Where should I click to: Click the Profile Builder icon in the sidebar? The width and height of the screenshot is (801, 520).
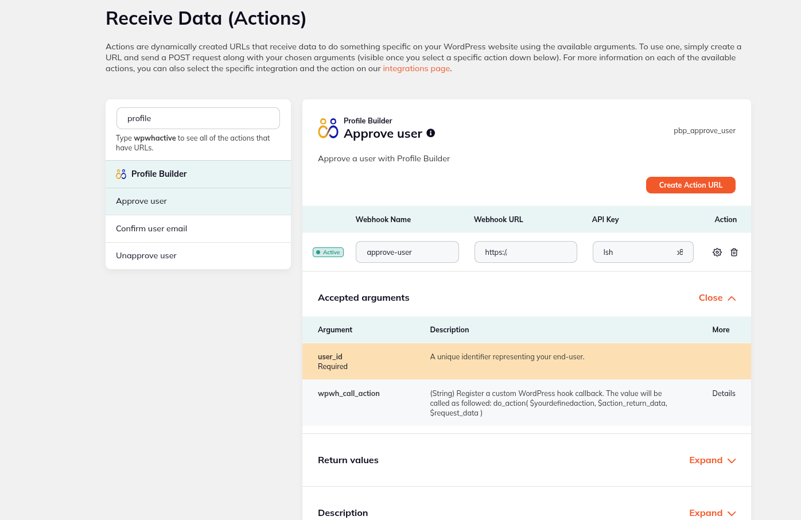point(121,173)
